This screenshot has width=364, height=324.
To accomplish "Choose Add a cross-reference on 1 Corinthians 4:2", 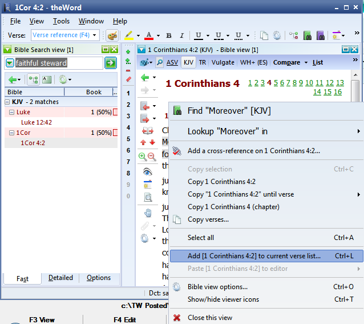I will (x=266, y=151).
